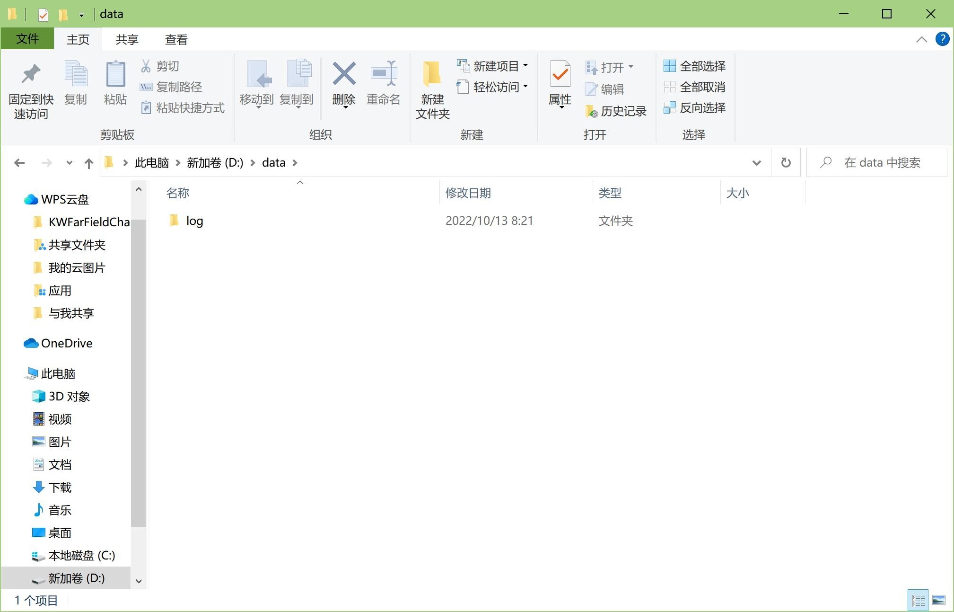
Task: Click the search box for data
Action: pos(882,163)
